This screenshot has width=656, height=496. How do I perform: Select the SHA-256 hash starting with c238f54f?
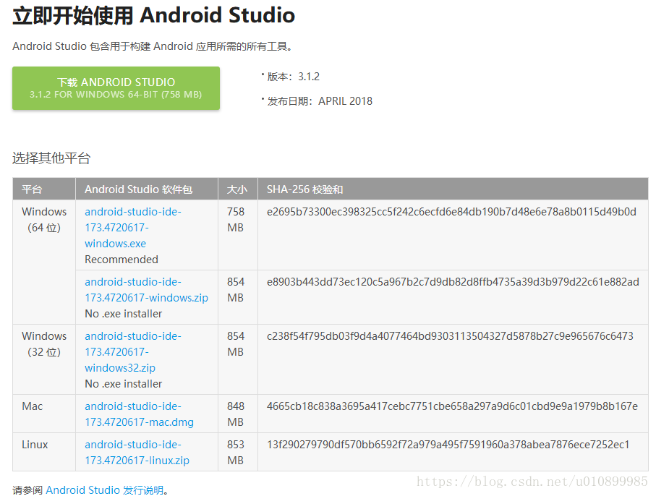pos(450,335)
